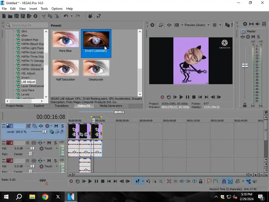This screenshot has height=202, width=269.
Task: Open File Explorer from the taskbar
Action: (32, 197)
